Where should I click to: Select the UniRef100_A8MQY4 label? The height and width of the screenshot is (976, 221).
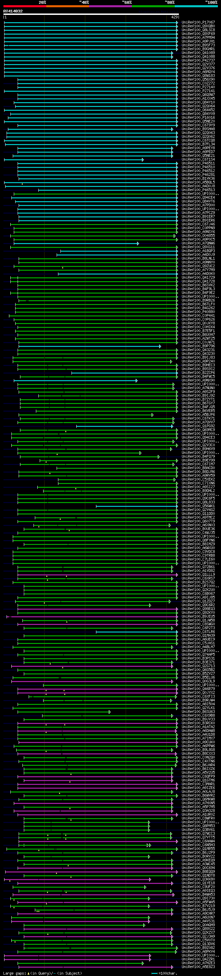(x=198, y=72)
